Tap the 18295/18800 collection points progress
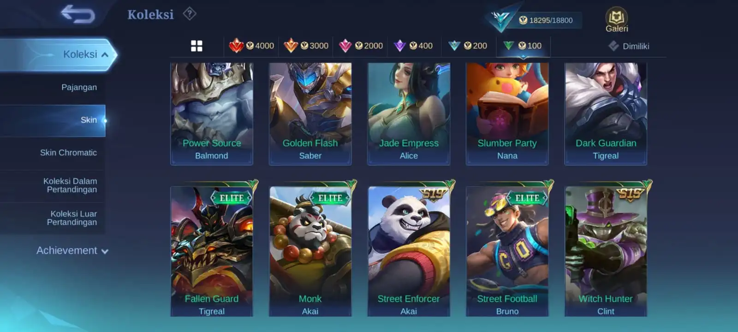 click(x=546, y=20)
